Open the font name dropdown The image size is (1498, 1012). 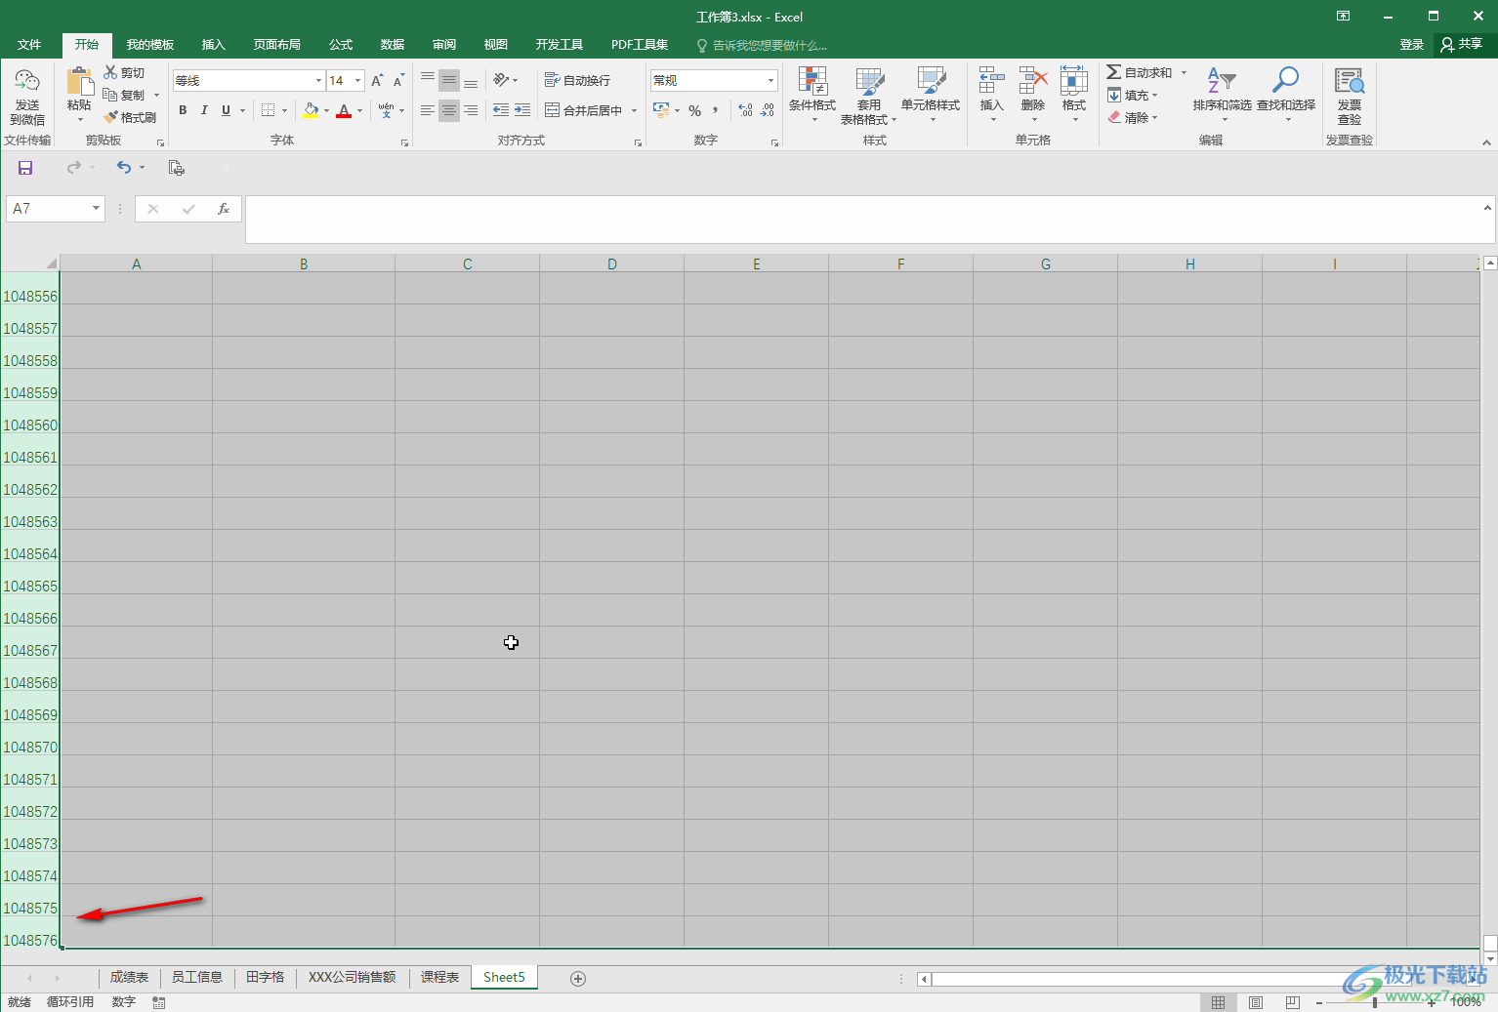click(318, 81)
